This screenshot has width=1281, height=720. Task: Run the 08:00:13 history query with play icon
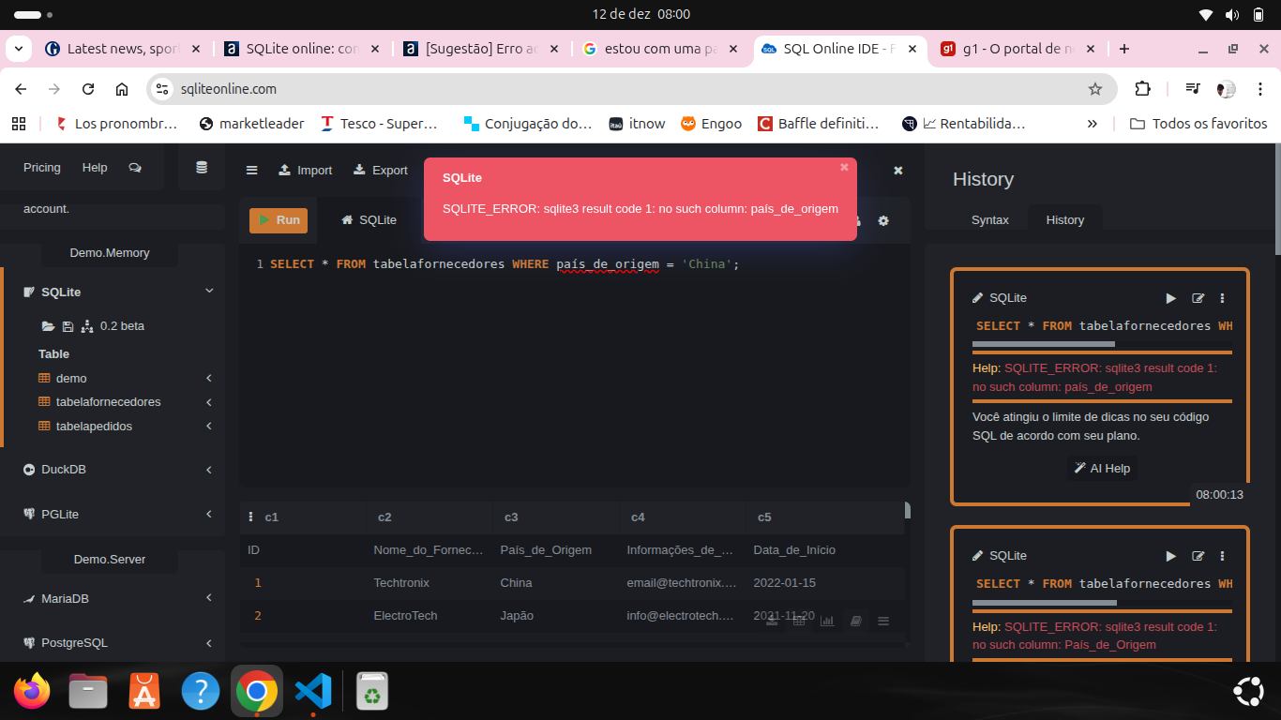point(1170,298)
